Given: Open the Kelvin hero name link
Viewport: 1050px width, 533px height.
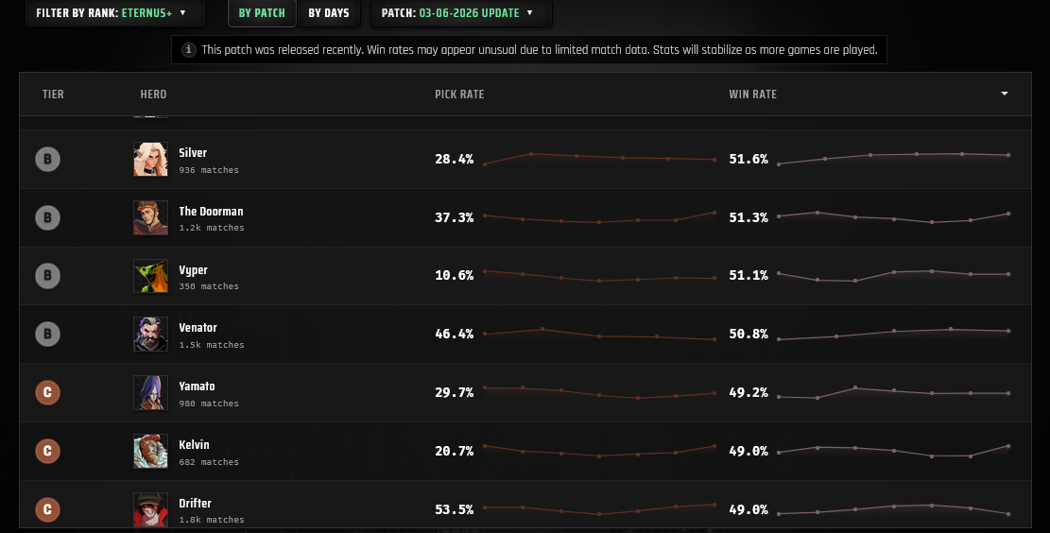Looking at the screenshot, I should (x=194, y=444).
